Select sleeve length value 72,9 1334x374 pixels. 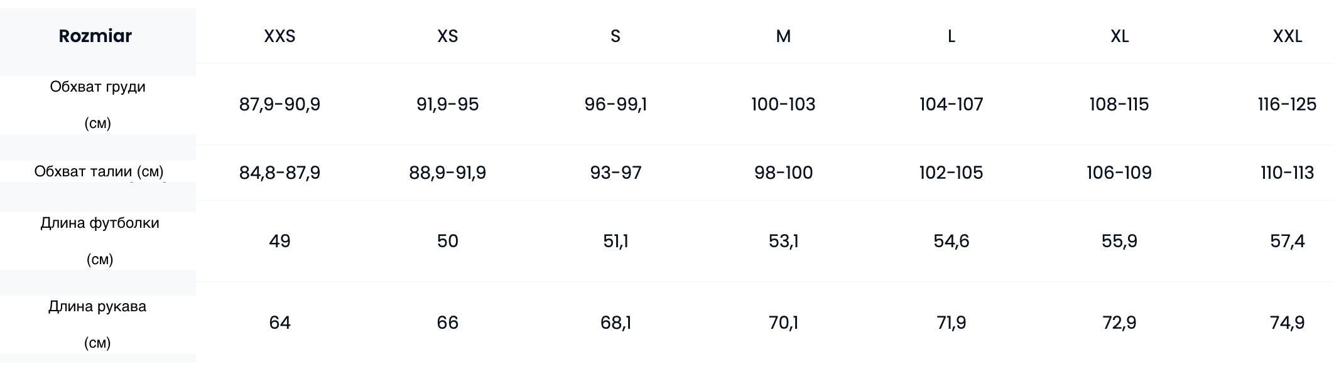1119,323
